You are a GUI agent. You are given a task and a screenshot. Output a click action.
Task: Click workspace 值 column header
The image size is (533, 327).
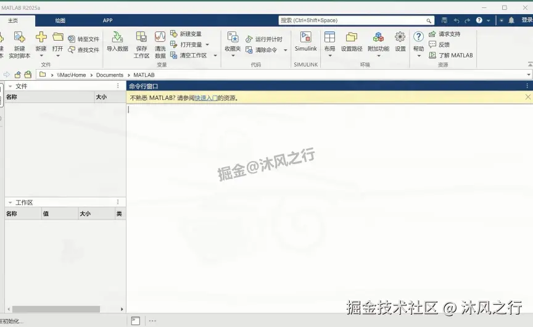click(x=60, y=213)
